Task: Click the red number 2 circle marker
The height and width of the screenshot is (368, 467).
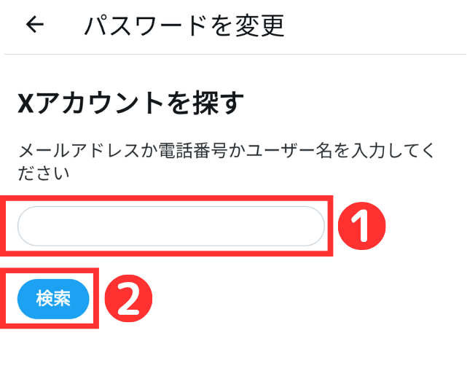Action: 128,298
